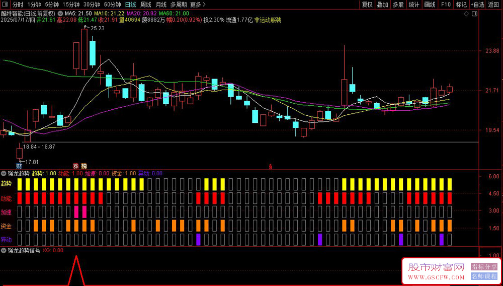This screenshot has height=286, width=503.
Task: Click the 换2.30% turnover text
Action: [x=214, y=20]
